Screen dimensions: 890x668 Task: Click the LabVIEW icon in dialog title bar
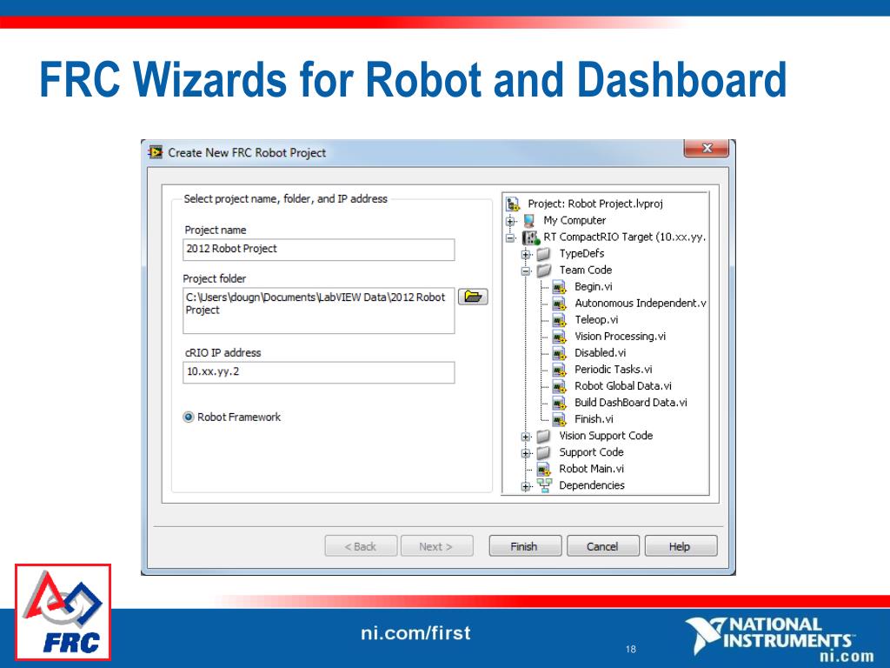tap(155, 152)
